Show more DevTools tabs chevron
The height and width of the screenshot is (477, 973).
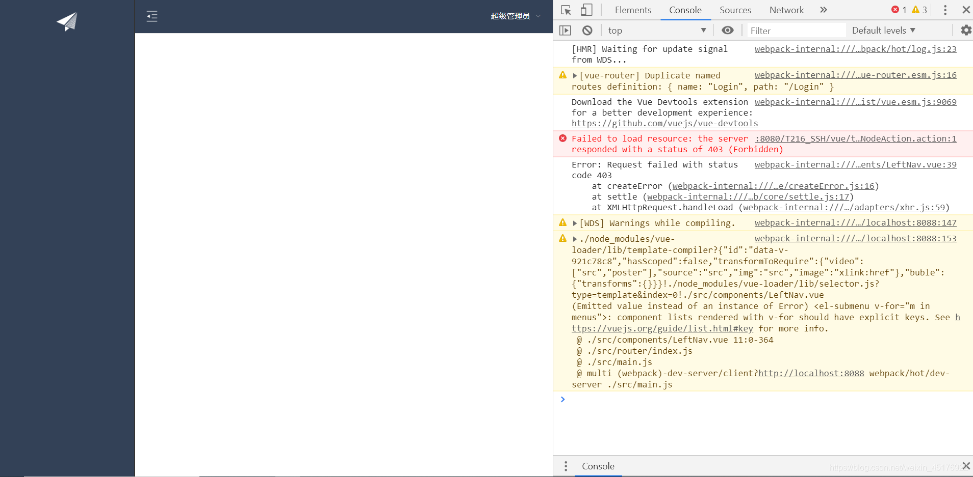tap(824, 10)
